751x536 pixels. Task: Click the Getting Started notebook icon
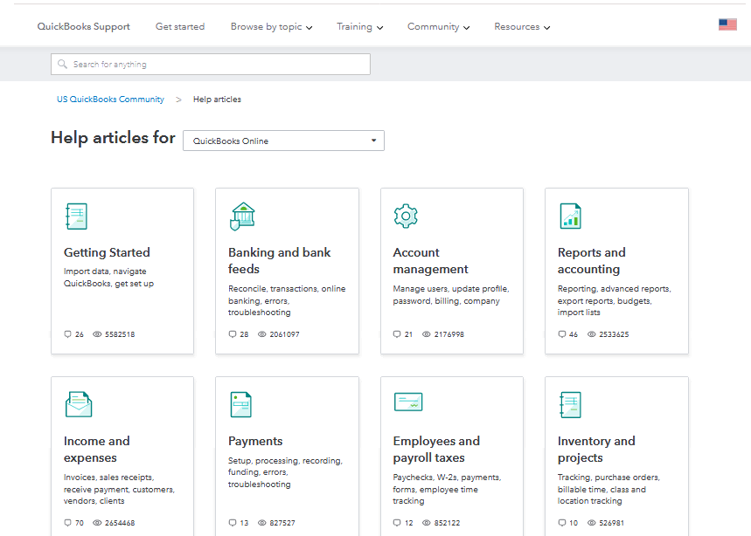pos(77,216)
